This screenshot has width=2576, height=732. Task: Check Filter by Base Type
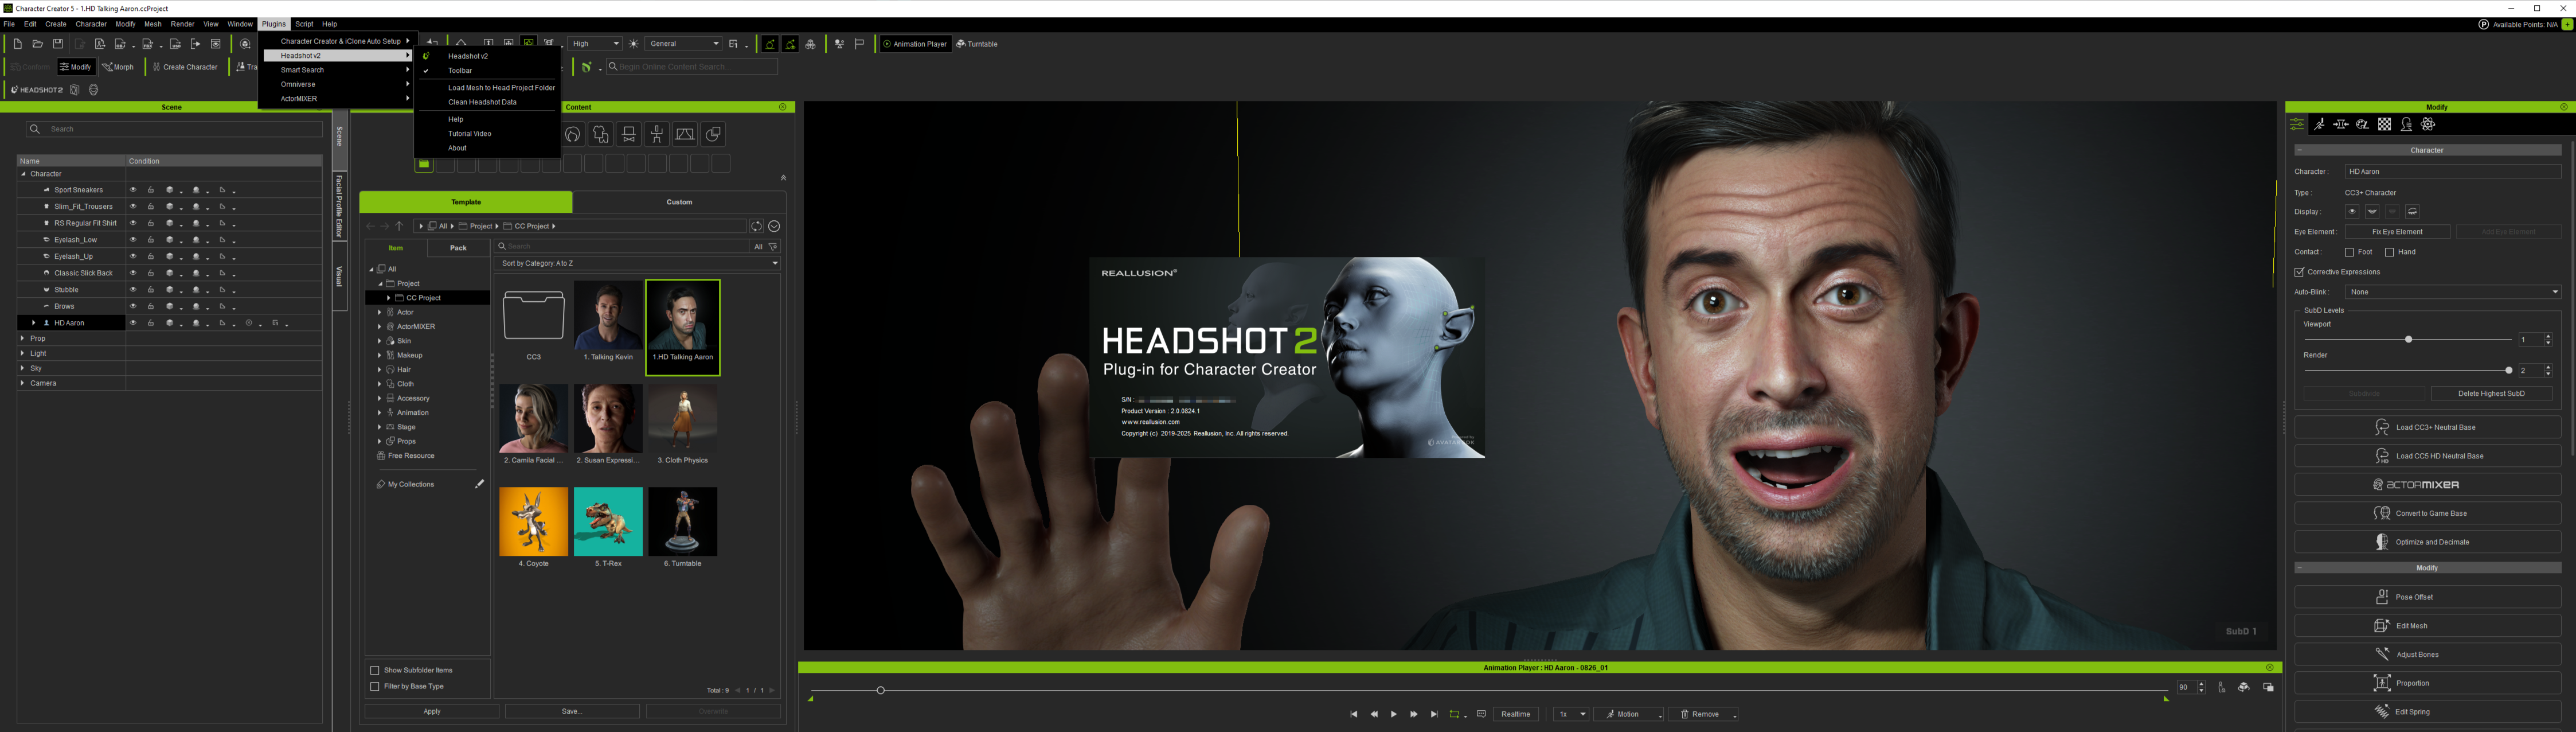(375, 686)
